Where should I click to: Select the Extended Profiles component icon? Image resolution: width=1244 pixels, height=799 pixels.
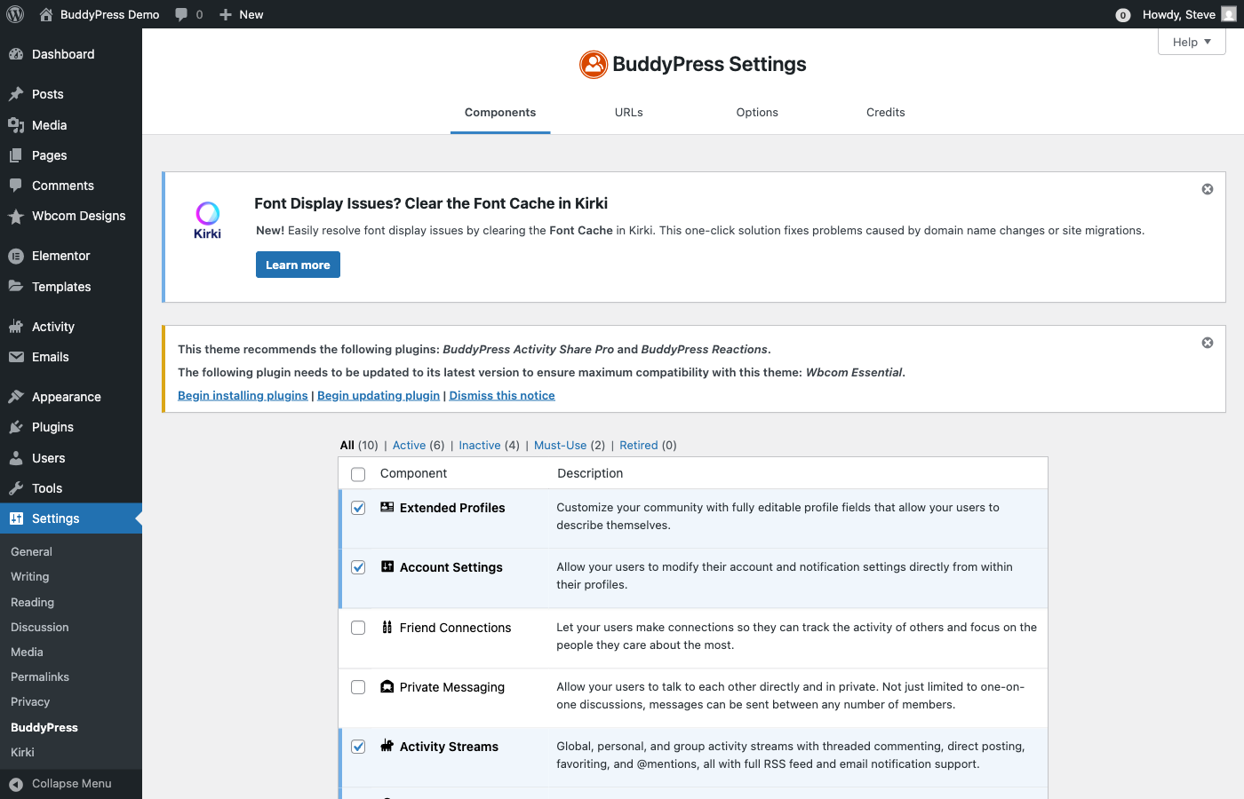point(386,507)
